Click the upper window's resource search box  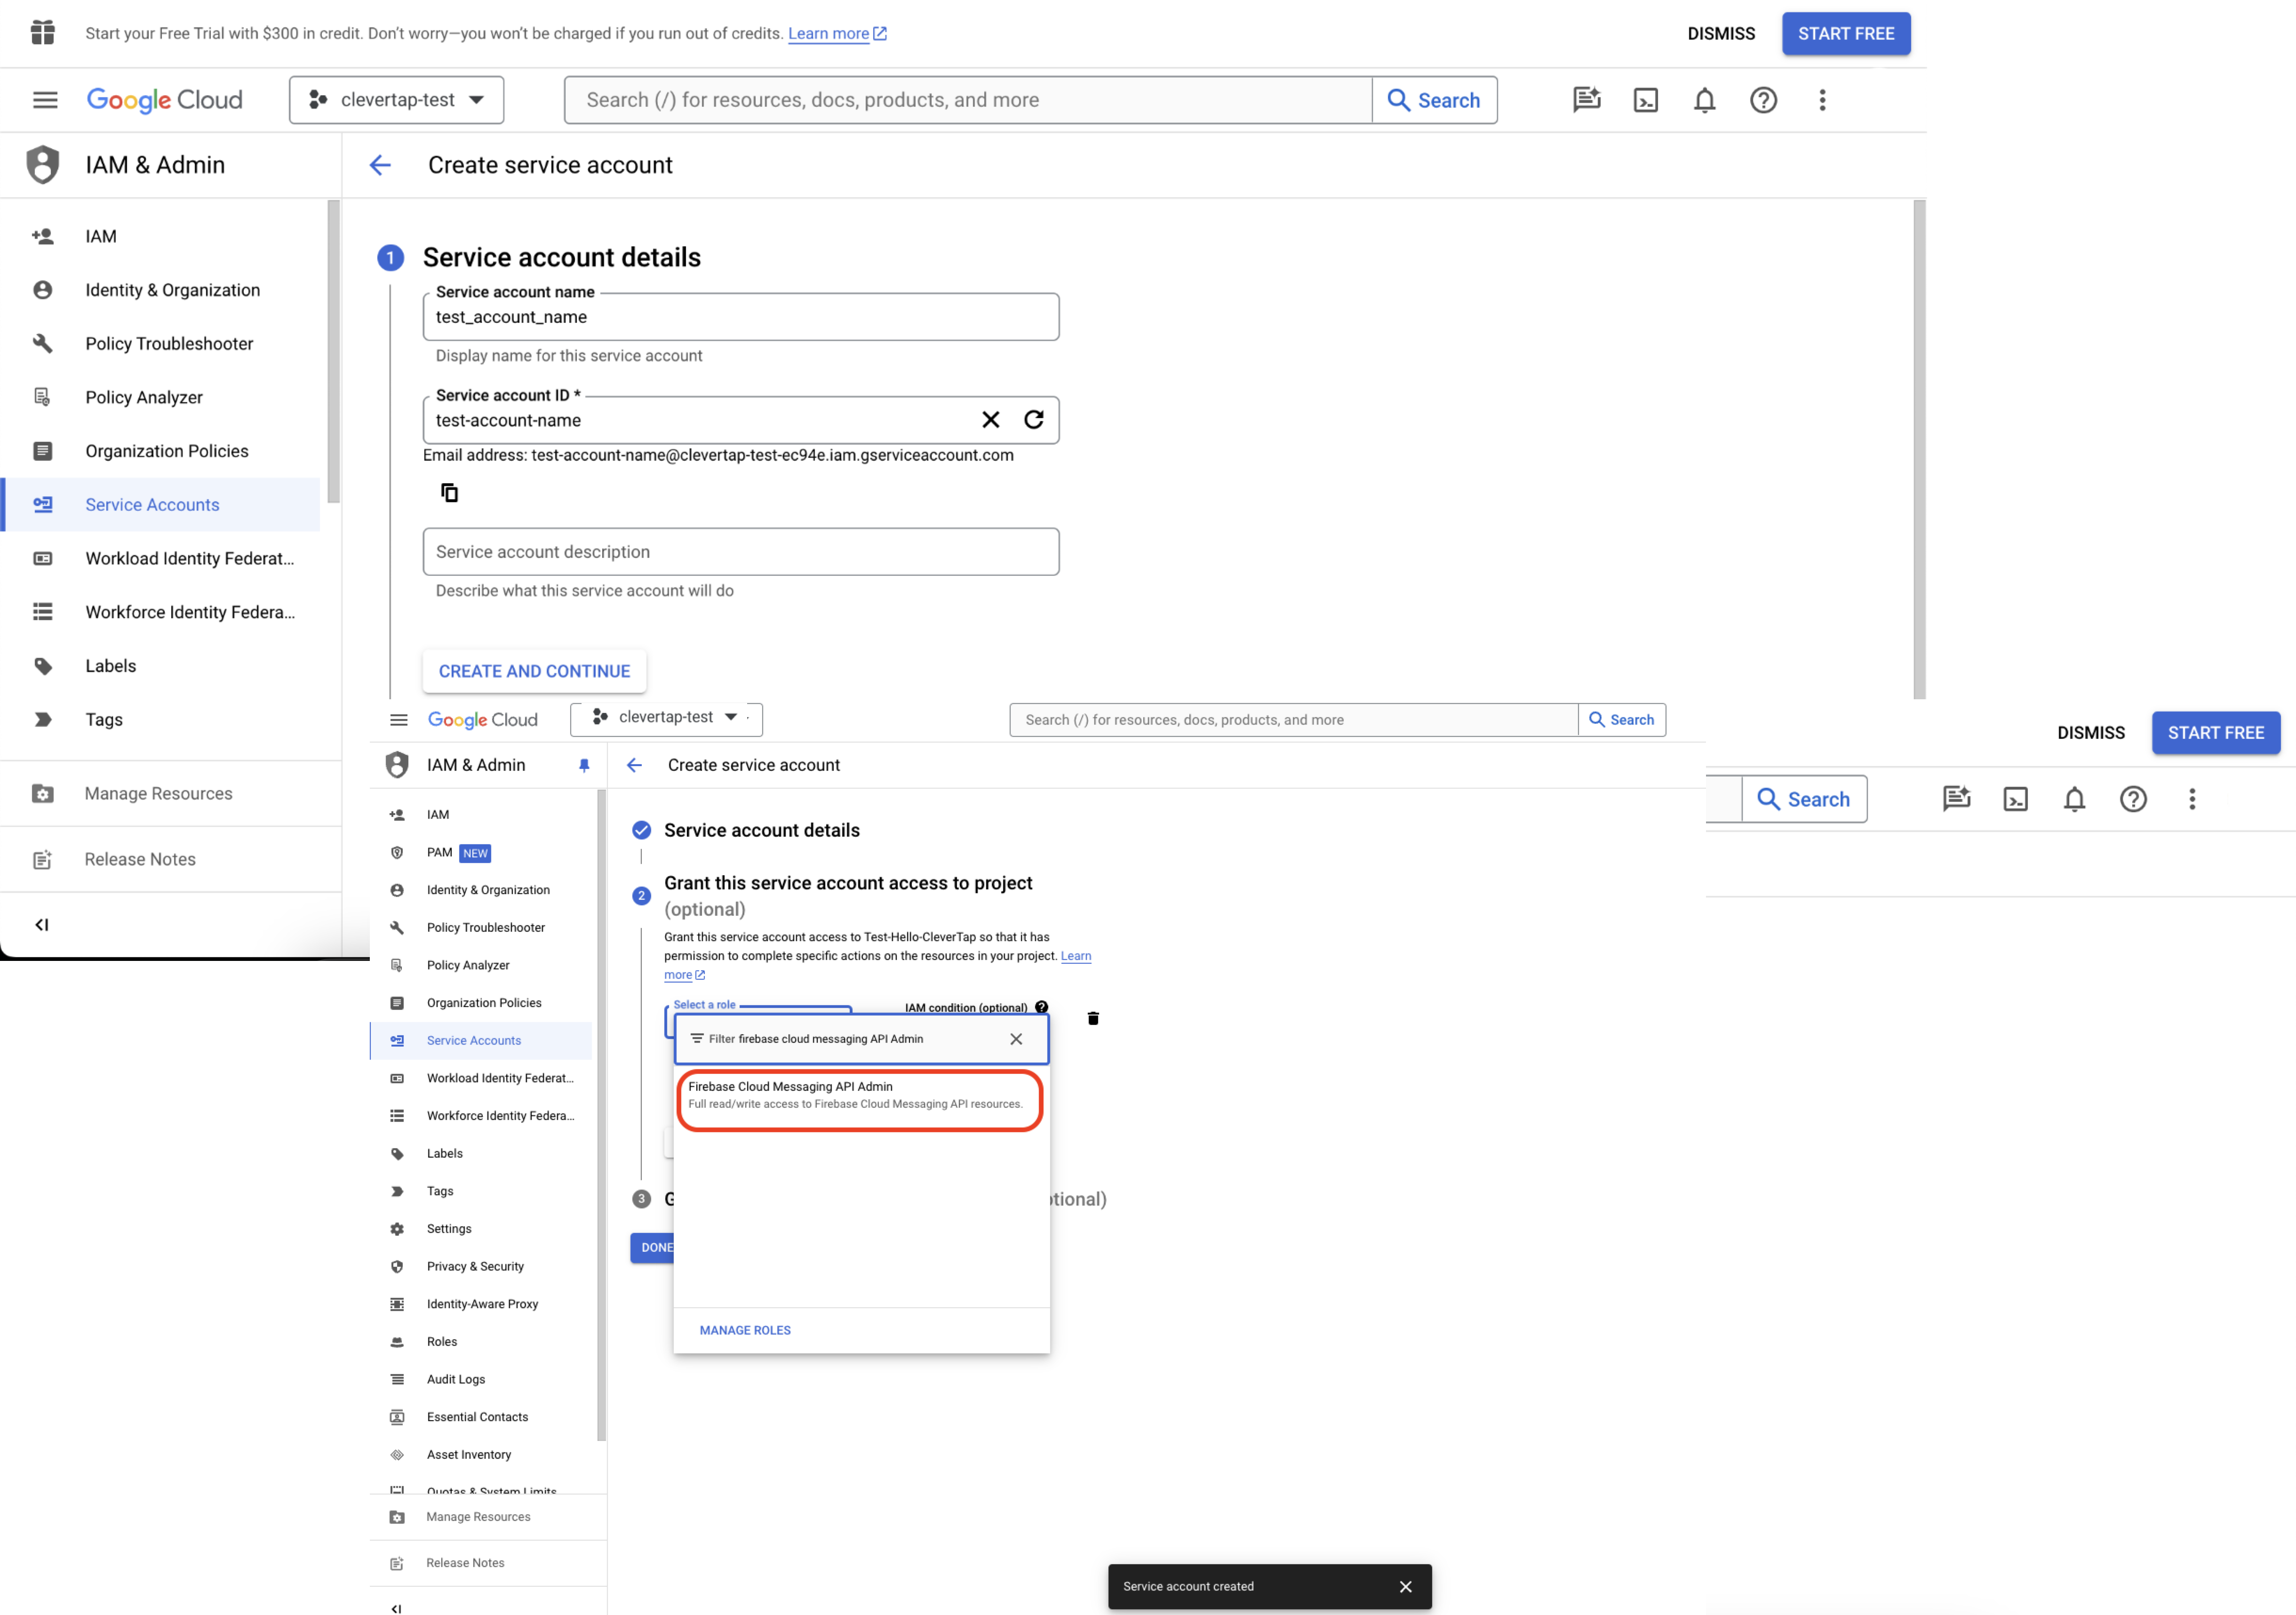point(968,100)
